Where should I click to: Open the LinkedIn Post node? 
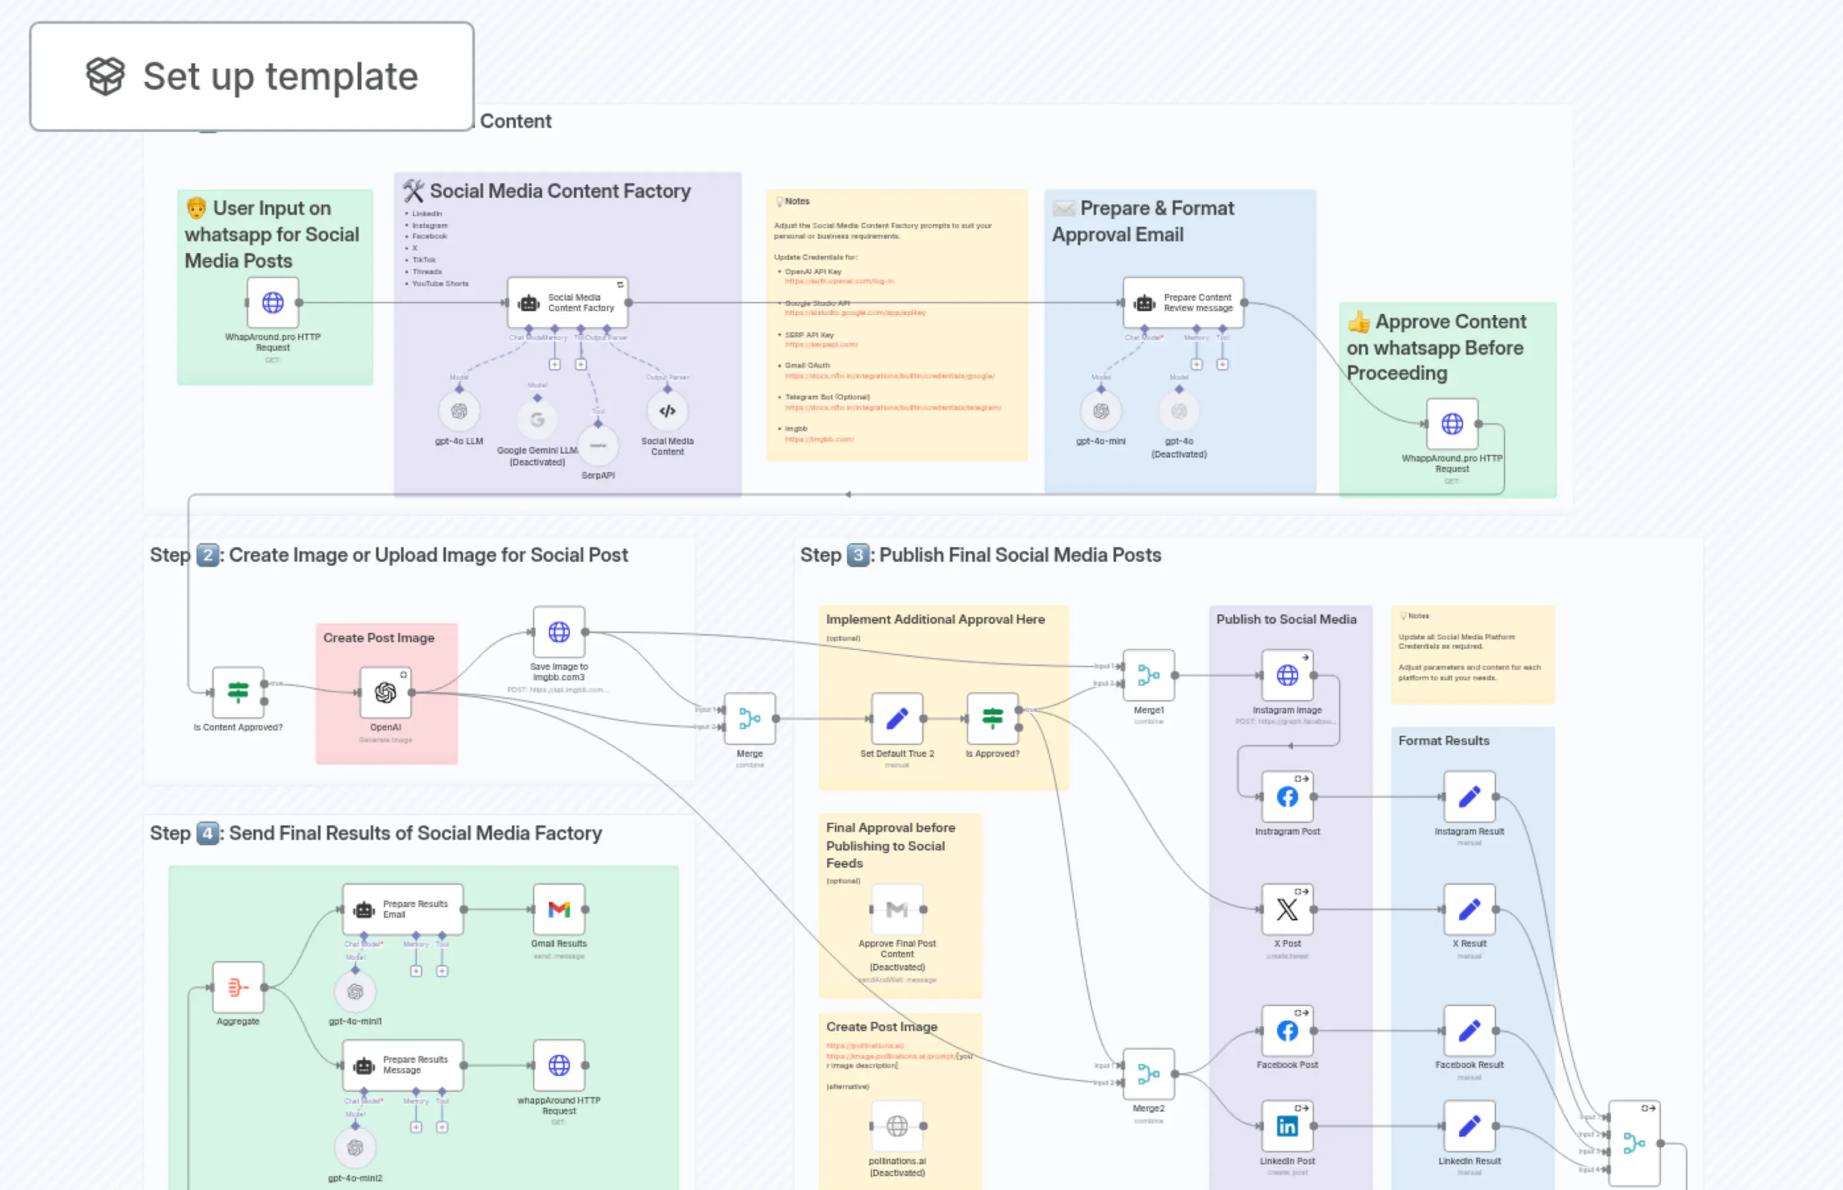[1287, 1126]
